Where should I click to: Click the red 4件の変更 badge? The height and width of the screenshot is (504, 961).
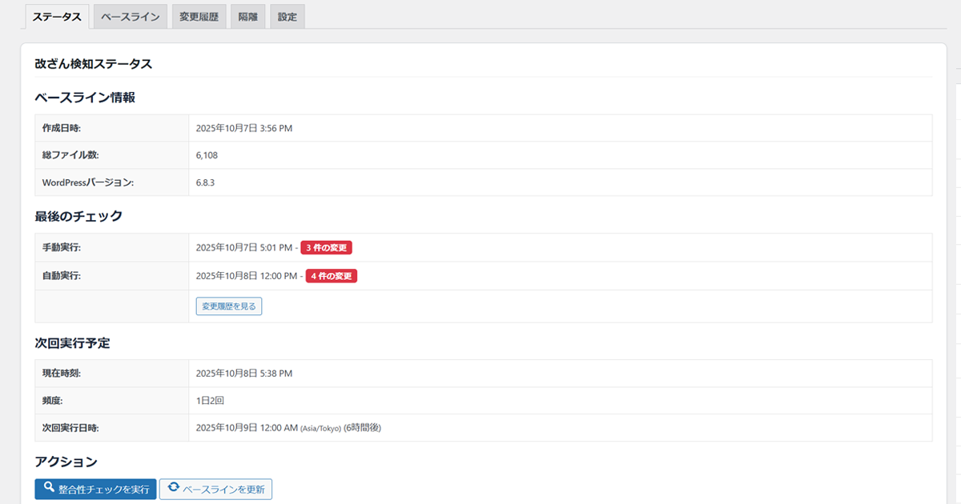pyautogui.click(x=331, y=276)
